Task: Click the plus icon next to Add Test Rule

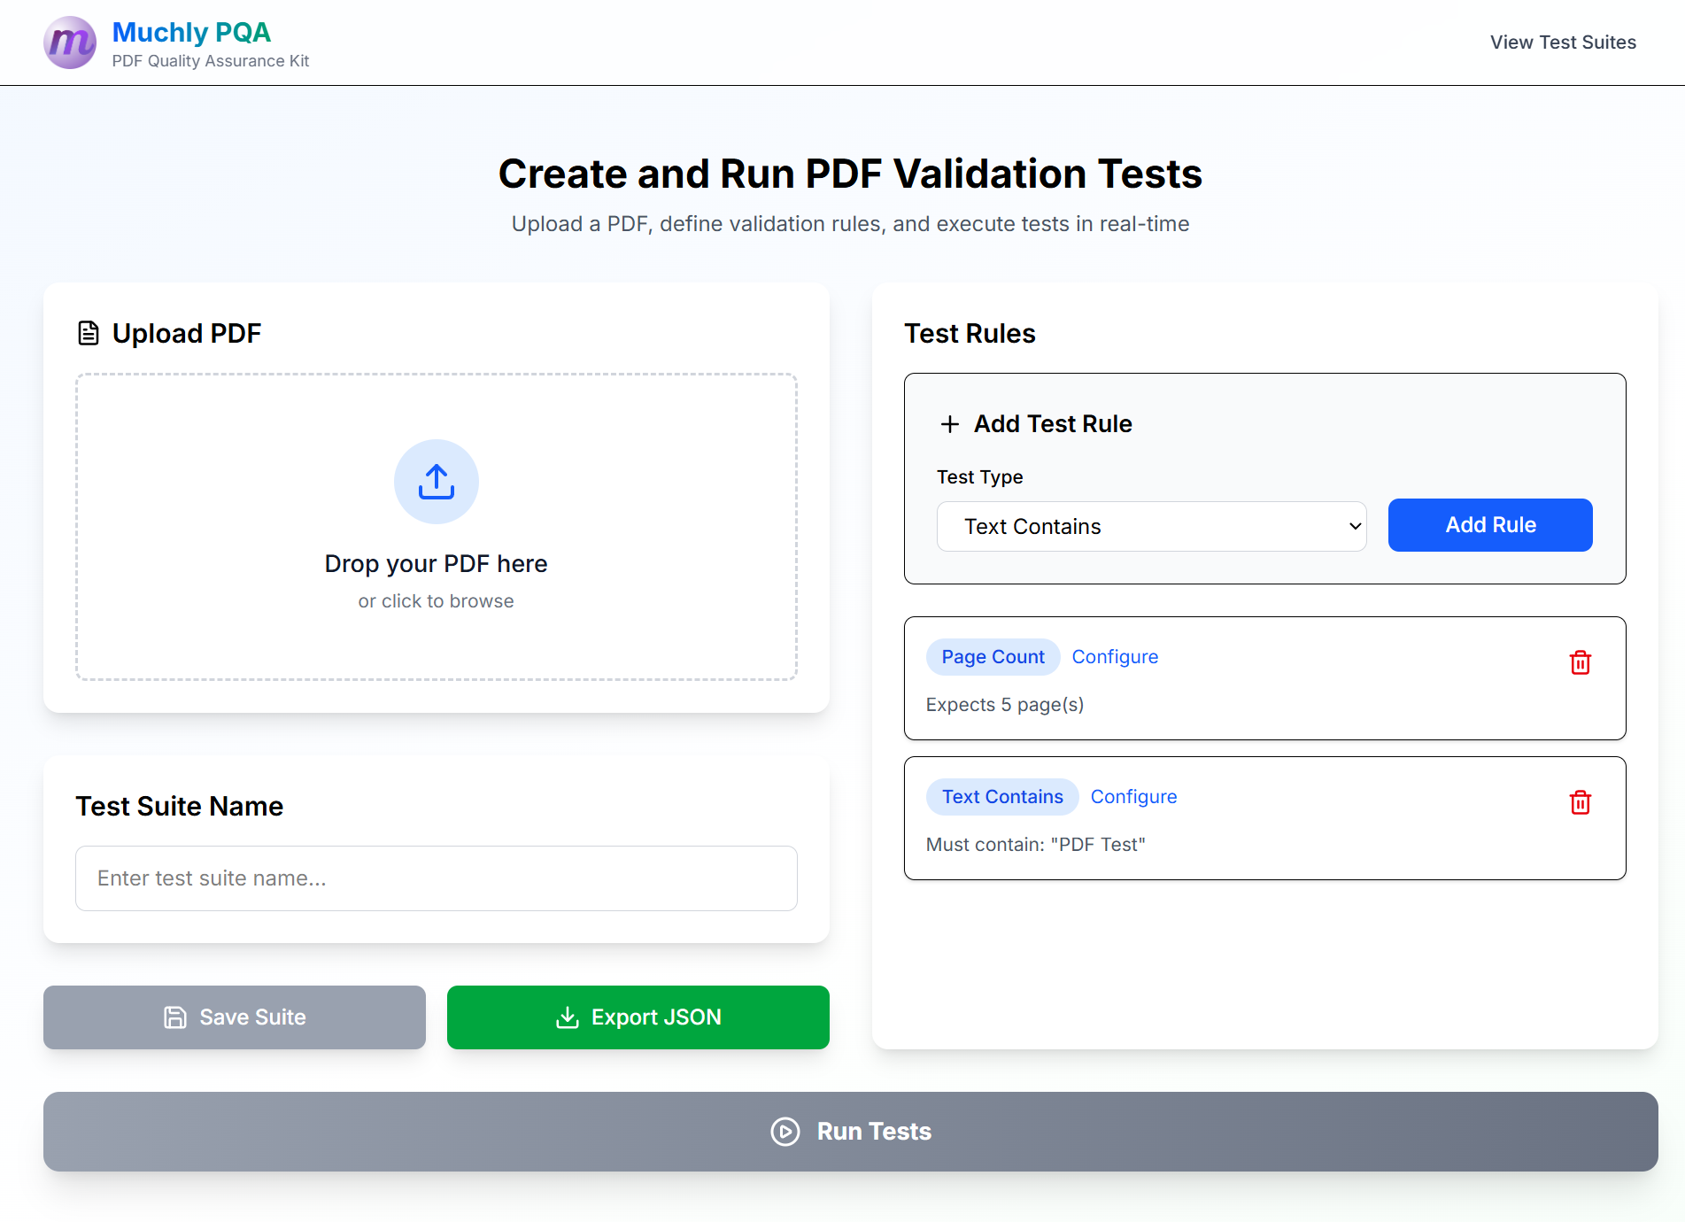Action: pos(949,423)
